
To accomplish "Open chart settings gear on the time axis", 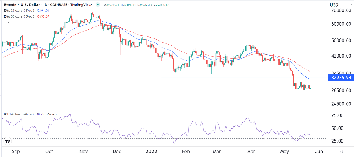I will (x=341, y=152).
